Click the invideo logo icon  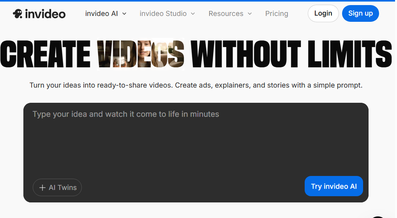(18, 14)
